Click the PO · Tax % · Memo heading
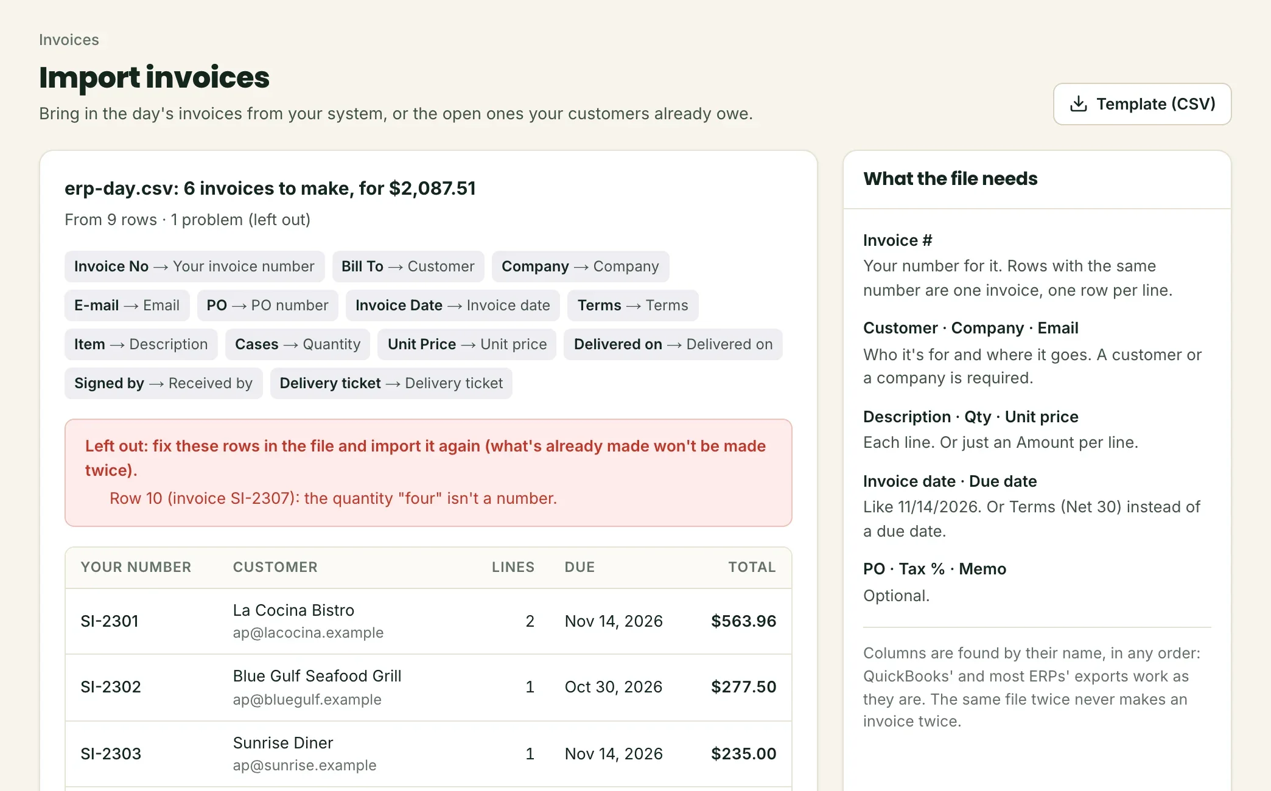This screenshot has height=791, width=1271. click(x=934, y=569)
